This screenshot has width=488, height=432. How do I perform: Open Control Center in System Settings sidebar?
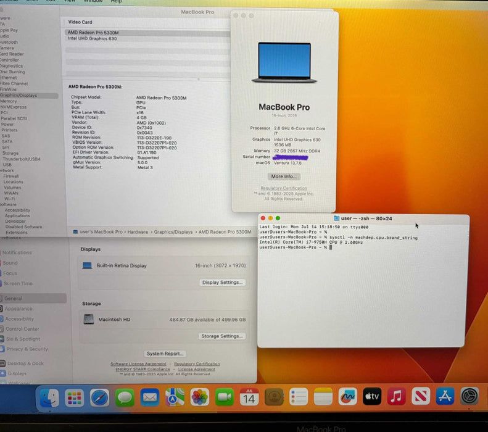click(x=22, y=329)
